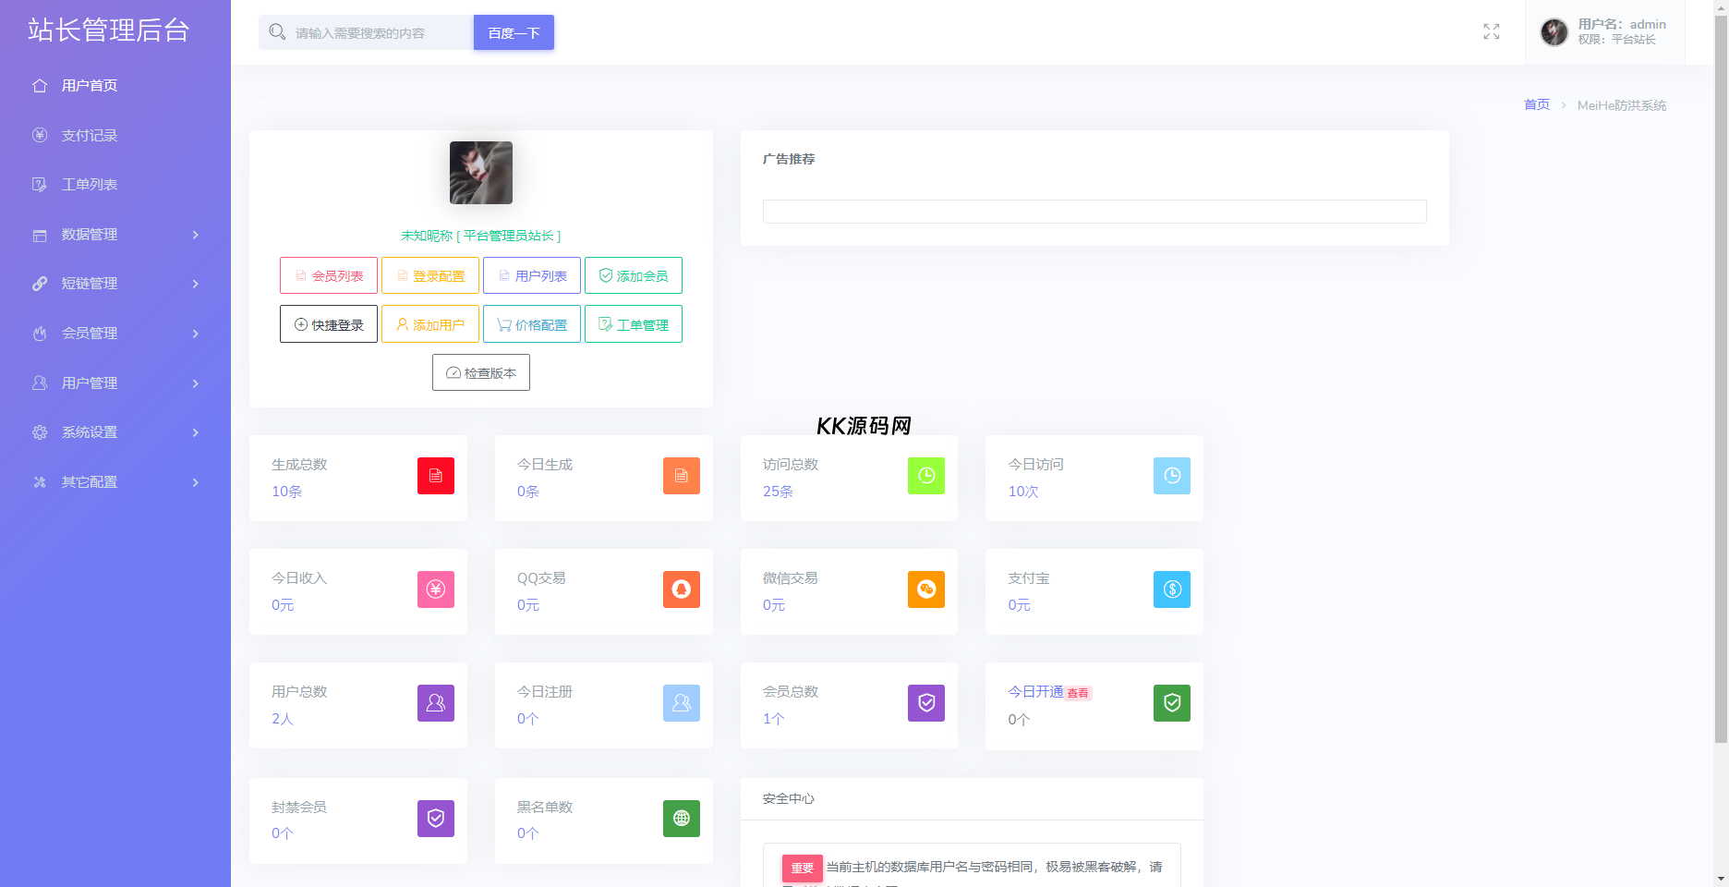Go to 工单列表 in sidebar
1729x887 pixels.
[x=90, y=185]
